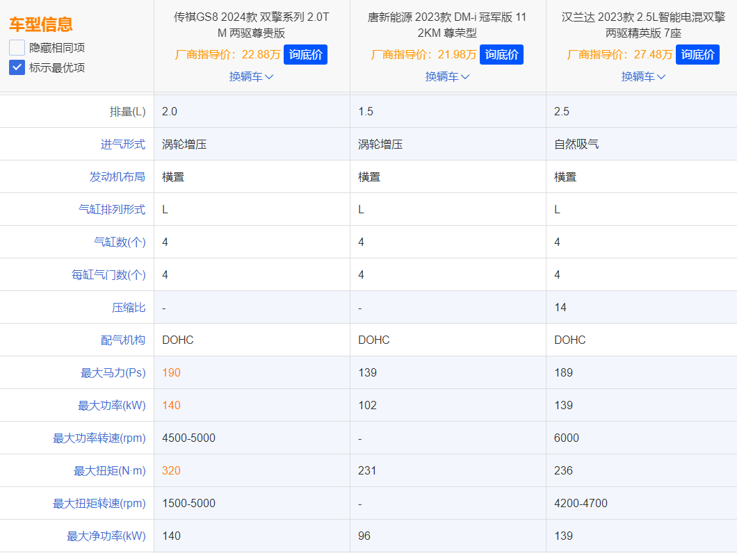This screenshot has width=737, height=553.
Task: Click 询底价 button for 唐新能源
Action: [x=501, y=53]
